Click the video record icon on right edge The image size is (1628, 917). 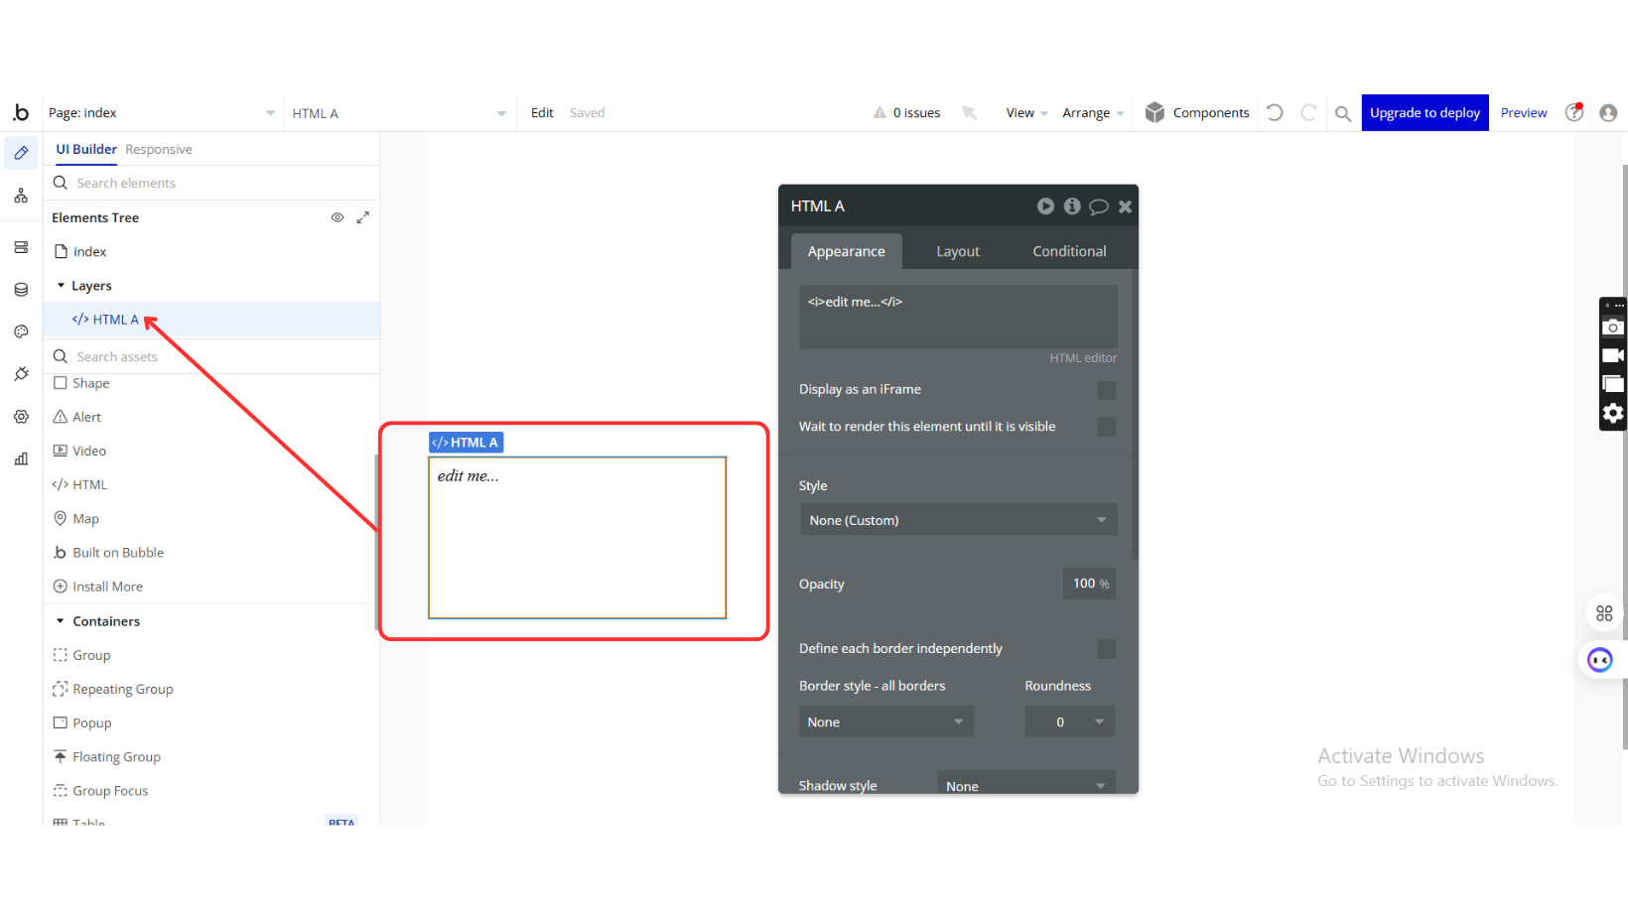pyautogui.click(x=1613, y=355)
